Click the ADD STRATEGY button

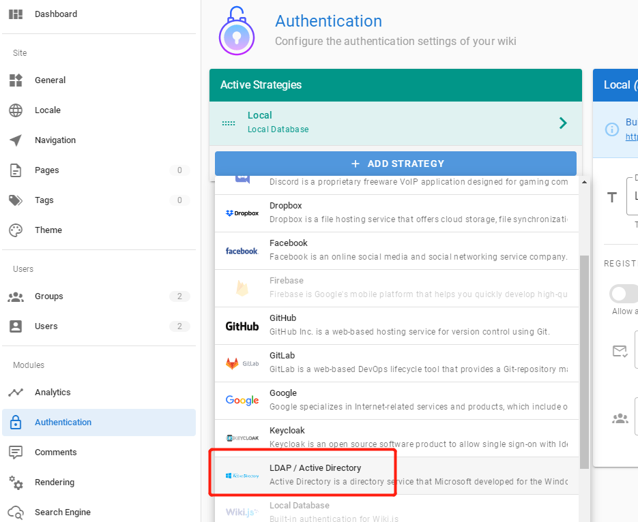coord(396,164)
